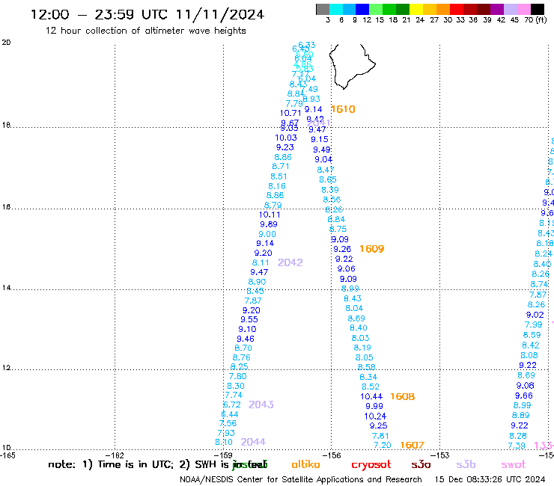The image size is (554, 486).
Task: Select the dark blue legend swatch
Action: point(362,9)
